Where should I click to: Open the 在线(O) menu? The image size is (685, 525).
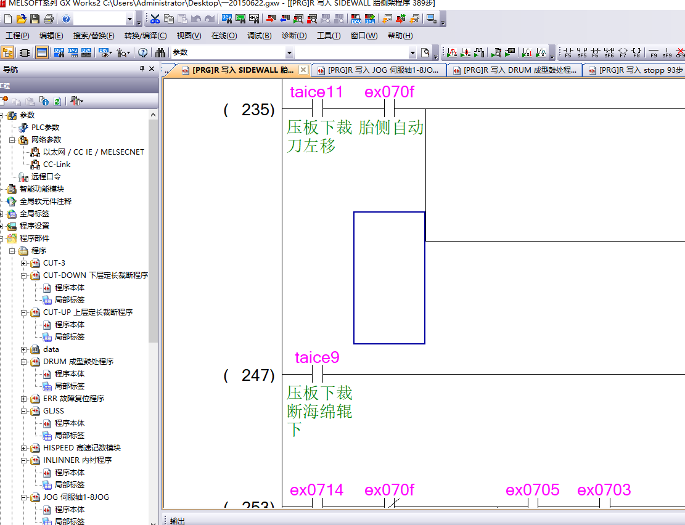click(224, 36)
